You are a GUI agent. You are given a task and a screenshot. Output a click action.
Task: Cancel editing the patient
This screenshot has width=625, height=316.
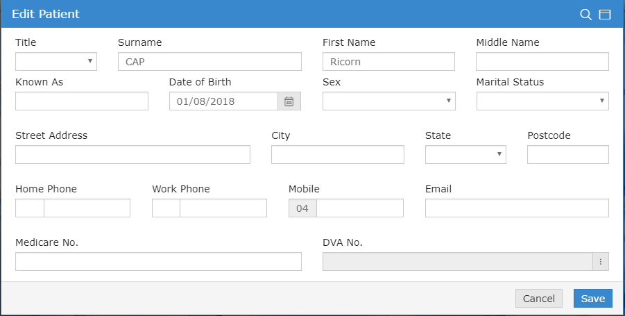[539, 299]
